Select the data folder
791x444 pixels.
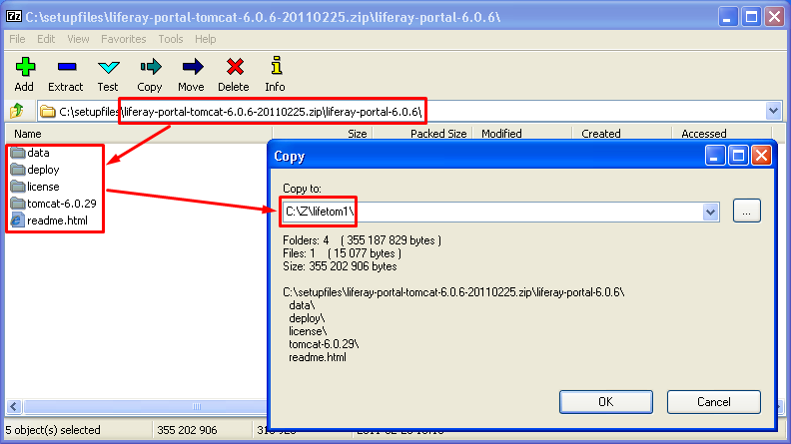[x=30, y=153]
